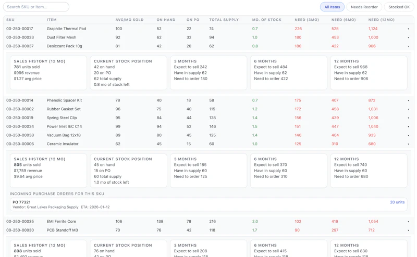Switch to Needs Reorder filter
Screen dimensions: 417x257
(364, 7)
